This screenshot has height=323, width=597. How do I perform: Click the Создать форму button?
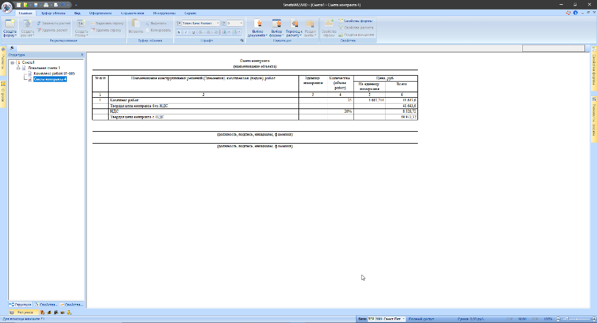pyautogui.click(x=10, y=28)
